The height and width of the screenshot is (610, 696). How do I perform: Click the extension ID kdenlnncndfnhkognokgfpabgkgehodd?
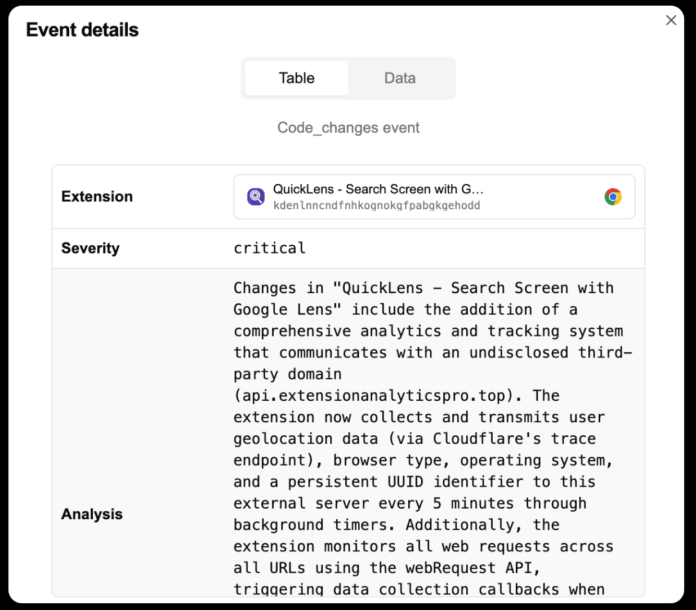[x=376, y=206]
